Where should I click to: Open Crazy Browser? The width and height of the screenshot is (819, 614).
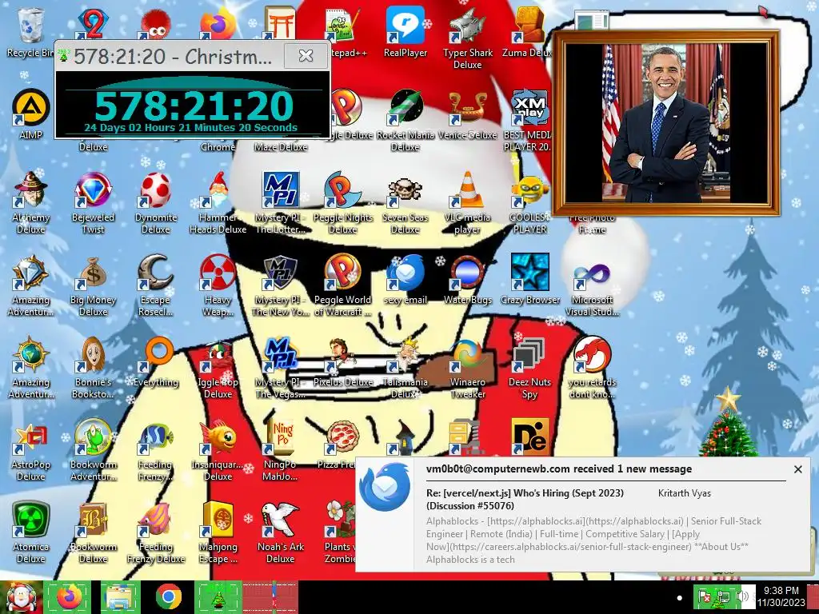point(529,279)
